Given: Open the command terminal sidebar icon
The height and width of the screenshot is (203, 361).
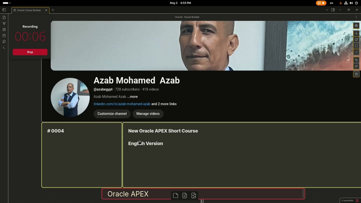Looking at the screenshot, I should 4,47.
